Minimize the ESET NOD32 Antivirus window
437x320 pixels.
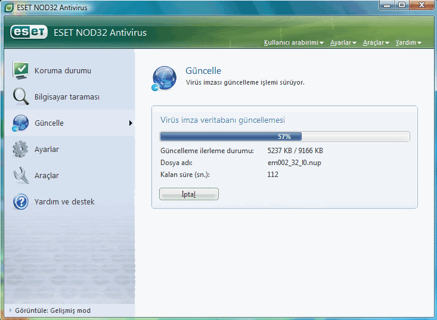pyautogui.click(x=386, y=5)
